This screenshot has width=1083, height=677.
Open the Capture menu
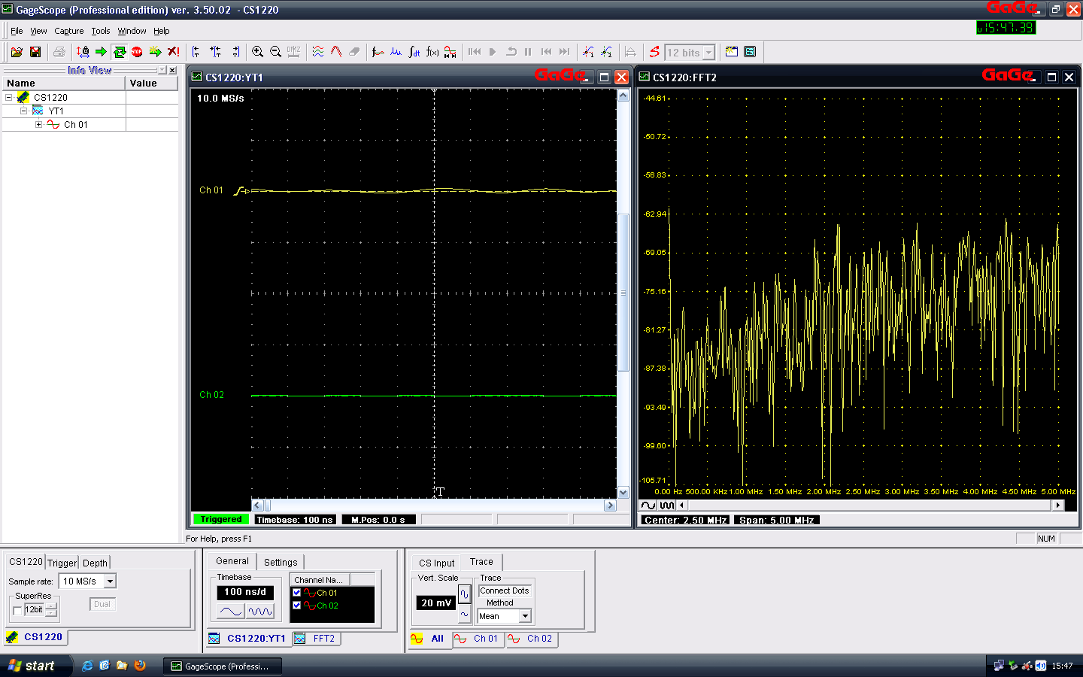click(68, 31)
